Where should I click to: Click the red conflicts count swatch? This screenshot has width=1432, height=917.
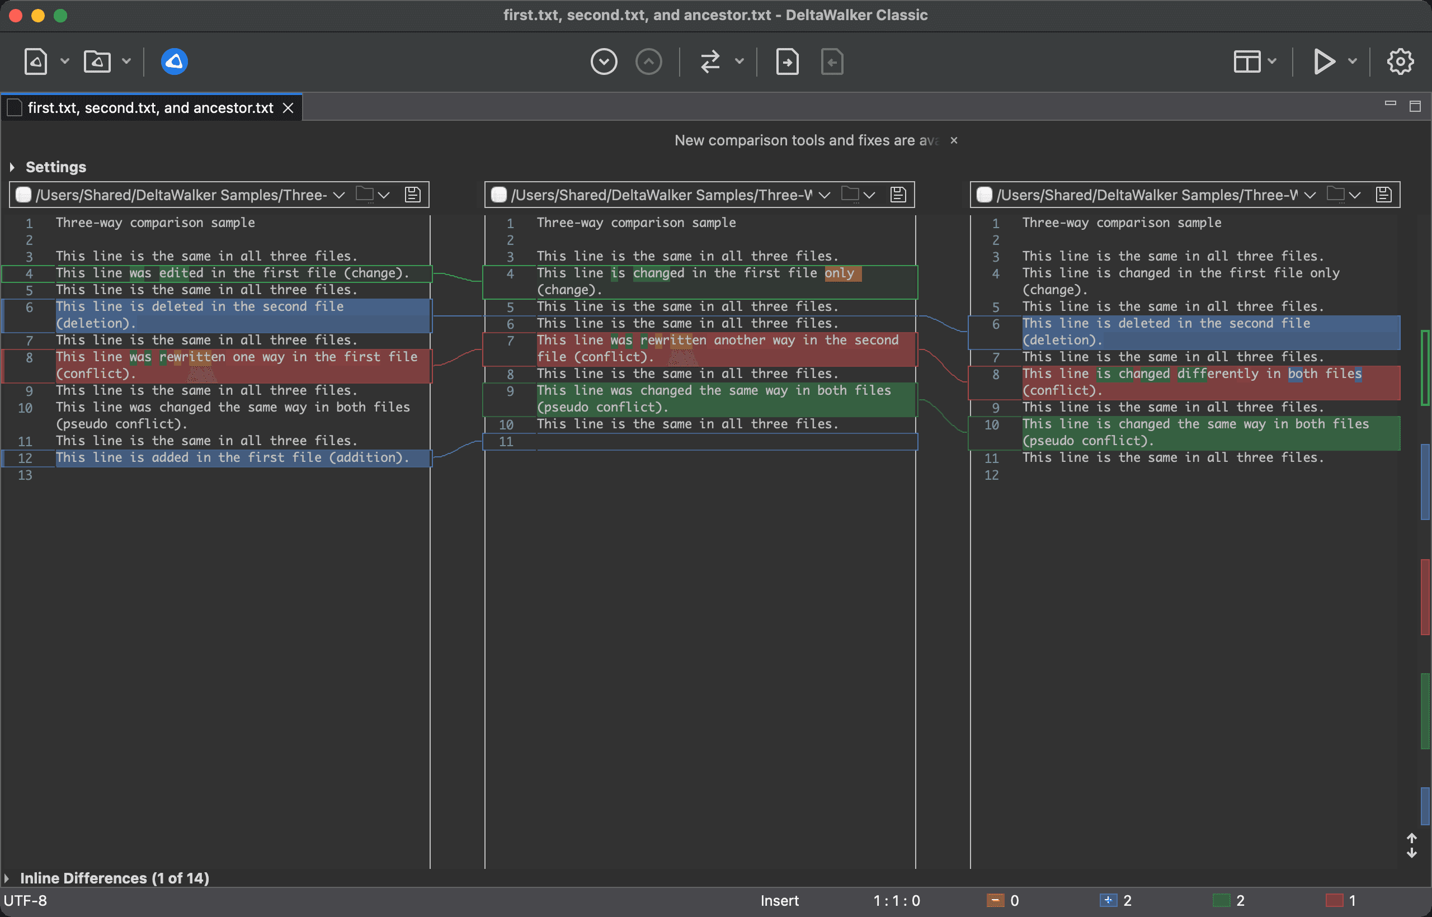1334,900
